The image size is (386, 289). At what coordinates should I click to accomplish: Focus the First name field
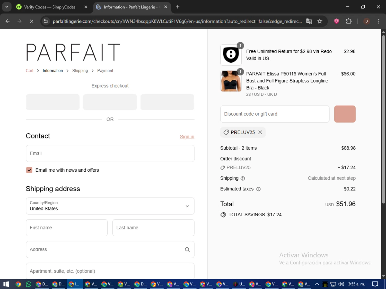(67, 228)
